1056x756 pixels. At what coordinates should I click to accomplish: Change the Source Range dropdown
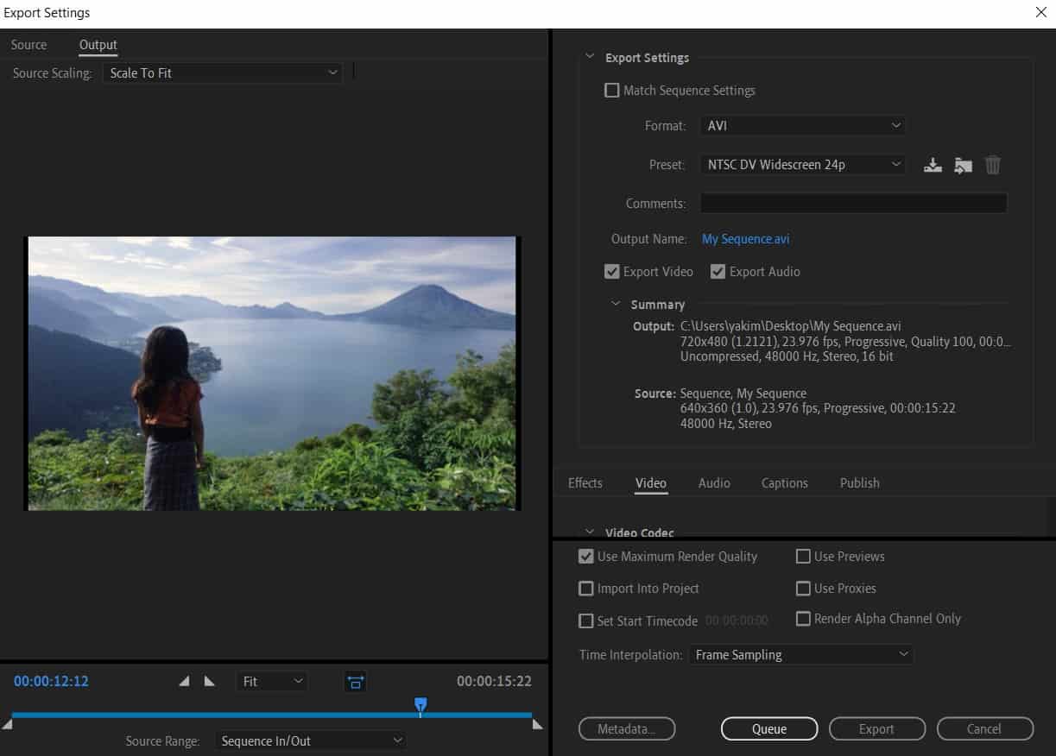(311, 740)
